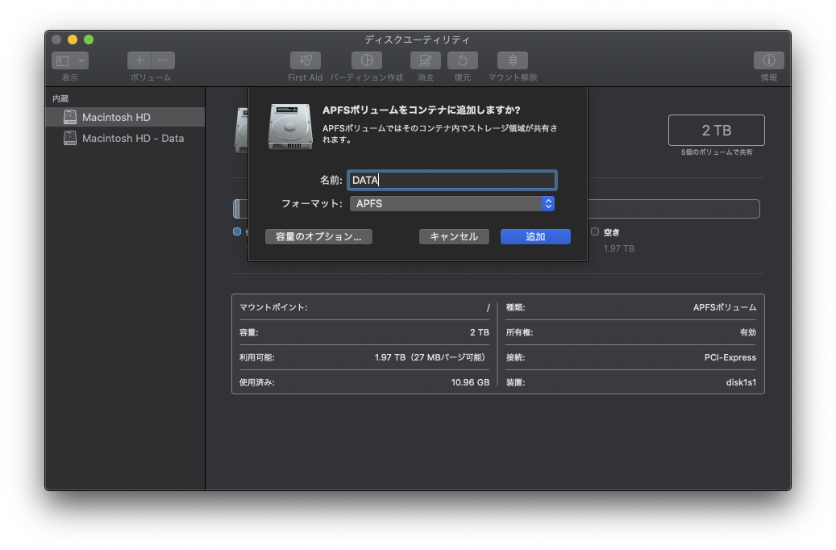
Task: Click the Unmount (マウント解除) icon
Action: coord(513,60)
